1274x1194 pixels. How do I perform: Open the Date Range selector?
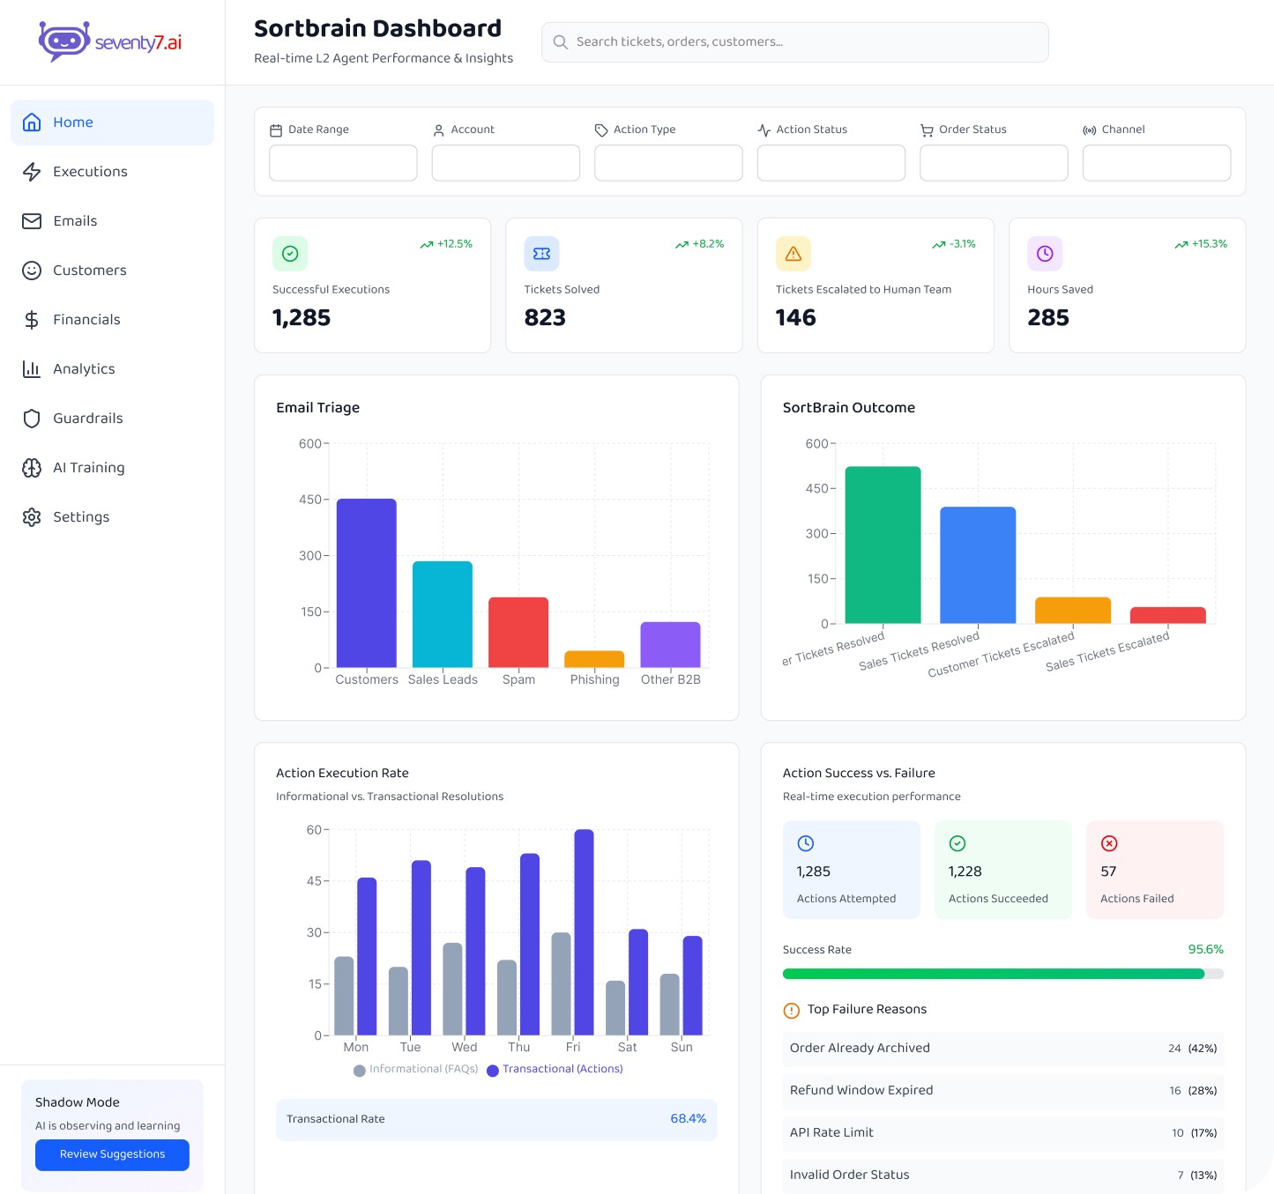point(342,162)
